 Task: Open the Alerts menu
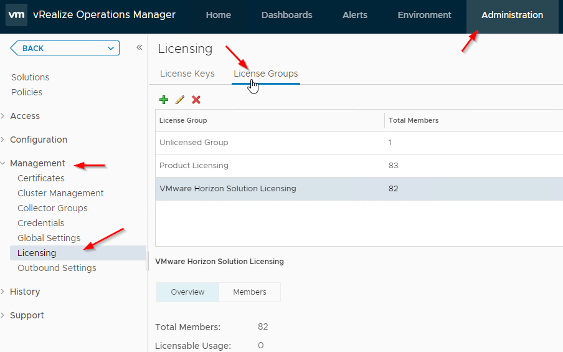(355, 15)
